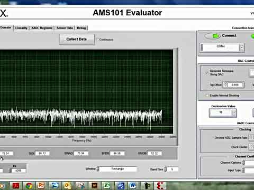254x190 pixels.
Task: Open Google Chrome from the taskbar
Action: (x=29, y=186)
